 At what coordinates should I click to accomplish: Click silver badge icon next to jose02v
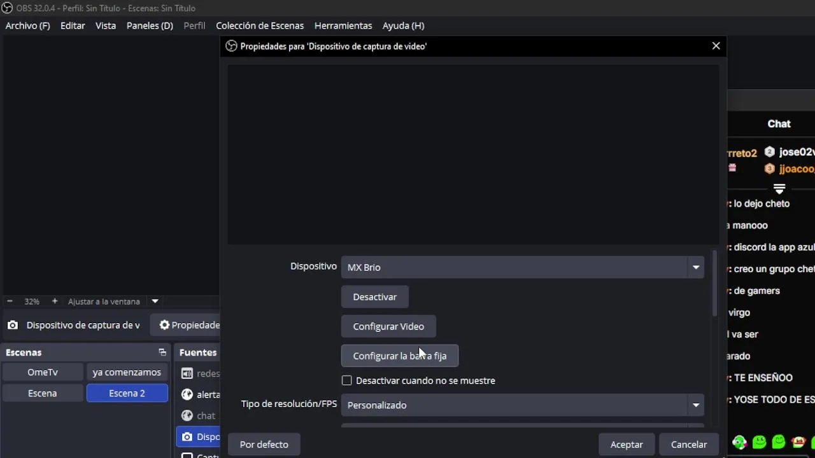(x=769, y=152)
